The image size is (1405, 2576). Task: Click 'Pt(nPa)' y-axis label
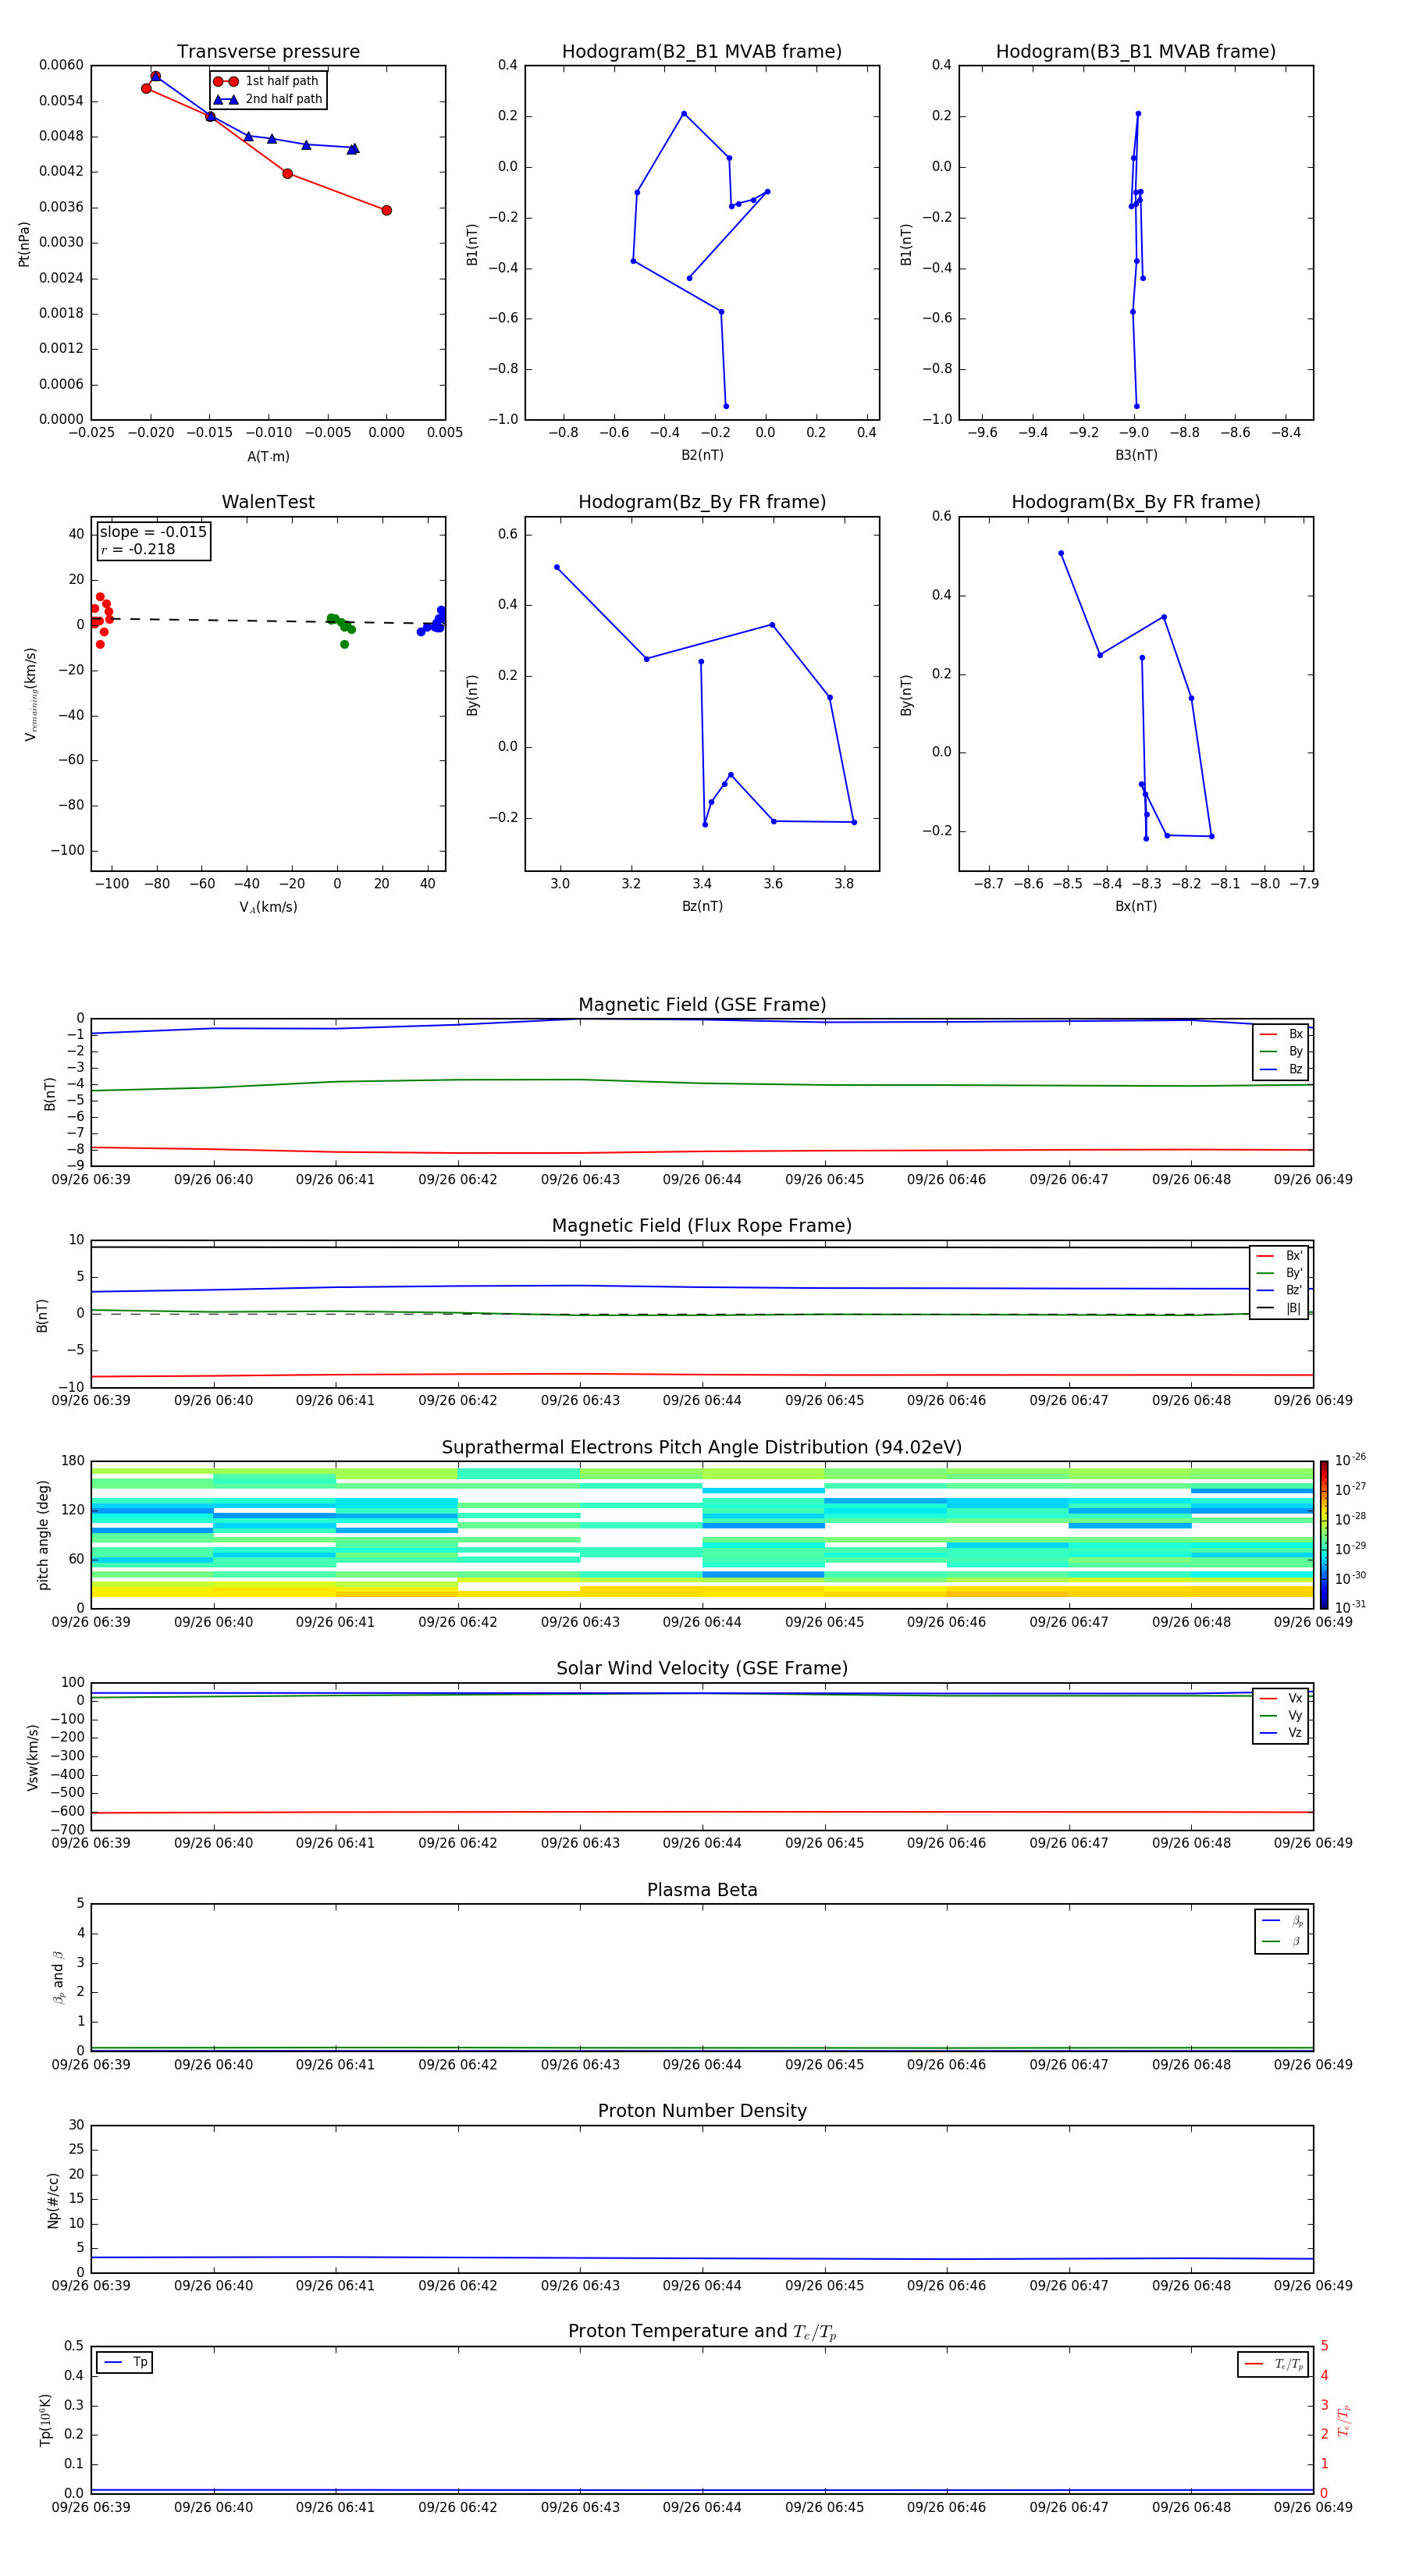tap(24, 243)
